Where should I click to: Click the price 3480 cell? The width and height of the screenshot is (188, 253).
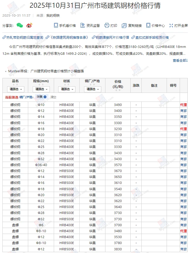[118, 231]
